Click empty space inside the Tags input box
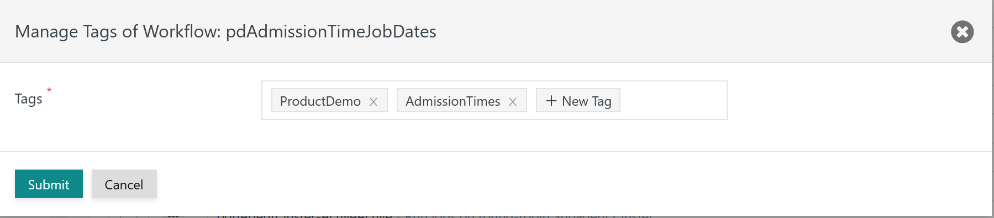This screenshot has height=218, width=994. click(673, 100)
